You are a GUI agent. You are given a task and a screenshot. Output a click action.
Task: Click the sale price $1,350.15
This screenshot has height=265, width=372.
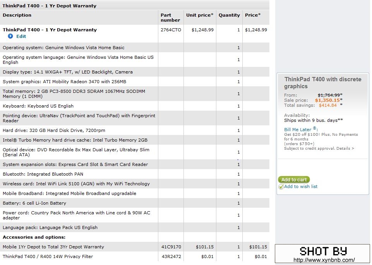tap(327, 100)
